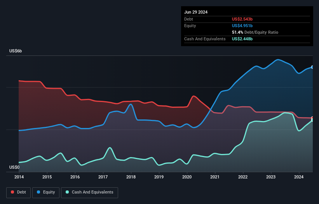Click the 2014 x-axis label
319x204 pixels.
(x=19, y=177)
